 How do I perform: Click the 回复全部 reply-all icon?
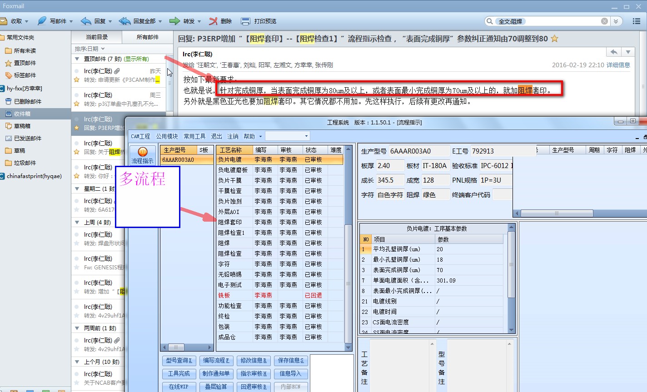coord(124,21)
